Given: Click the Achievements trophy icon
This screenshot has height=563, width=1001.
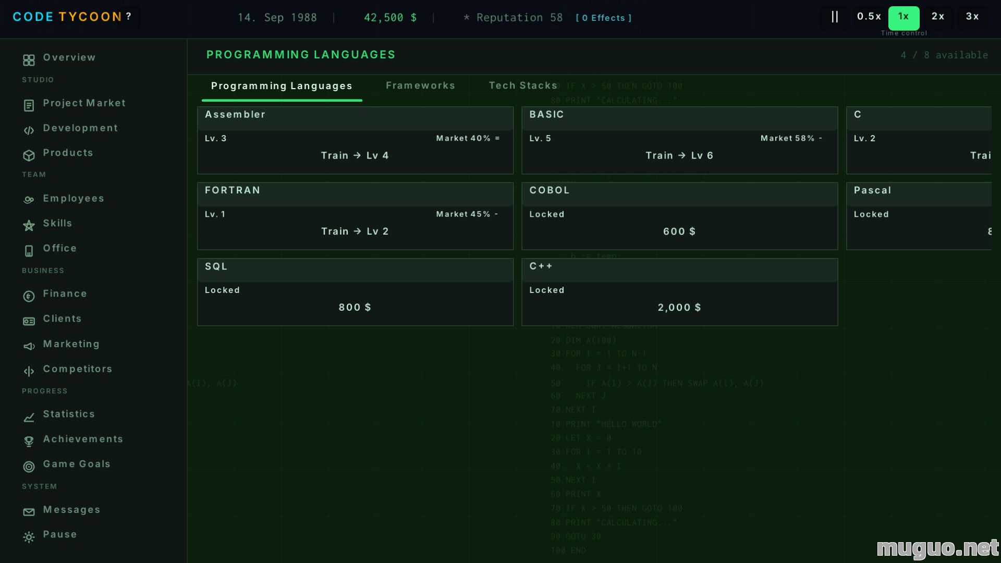Looking at the screenshot, I should pos(29,442).
